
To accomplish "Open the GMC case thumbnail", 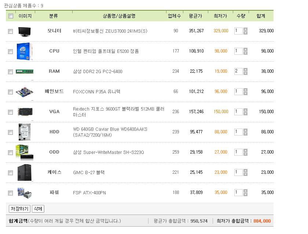I will click(25, 172).
